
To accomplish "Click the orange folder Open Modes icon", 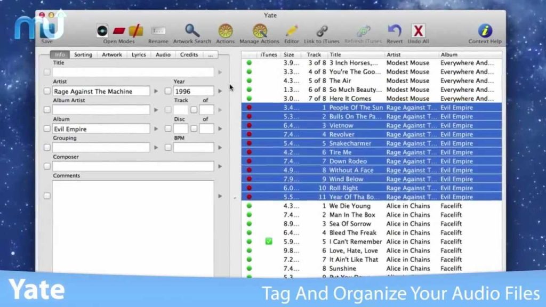I will 136,31.
